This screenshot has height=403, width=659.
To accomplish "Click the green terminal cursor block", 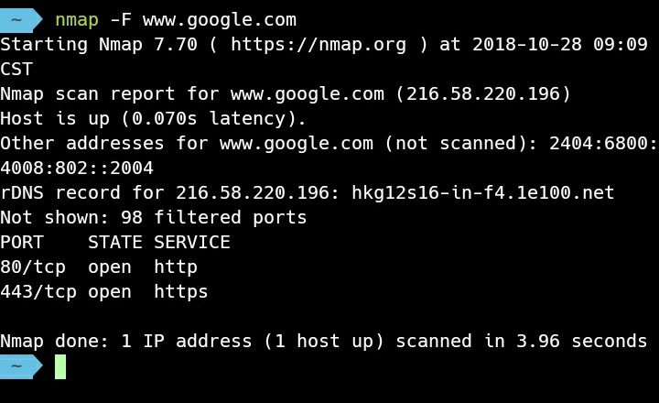I will click(x=60, y=367).
